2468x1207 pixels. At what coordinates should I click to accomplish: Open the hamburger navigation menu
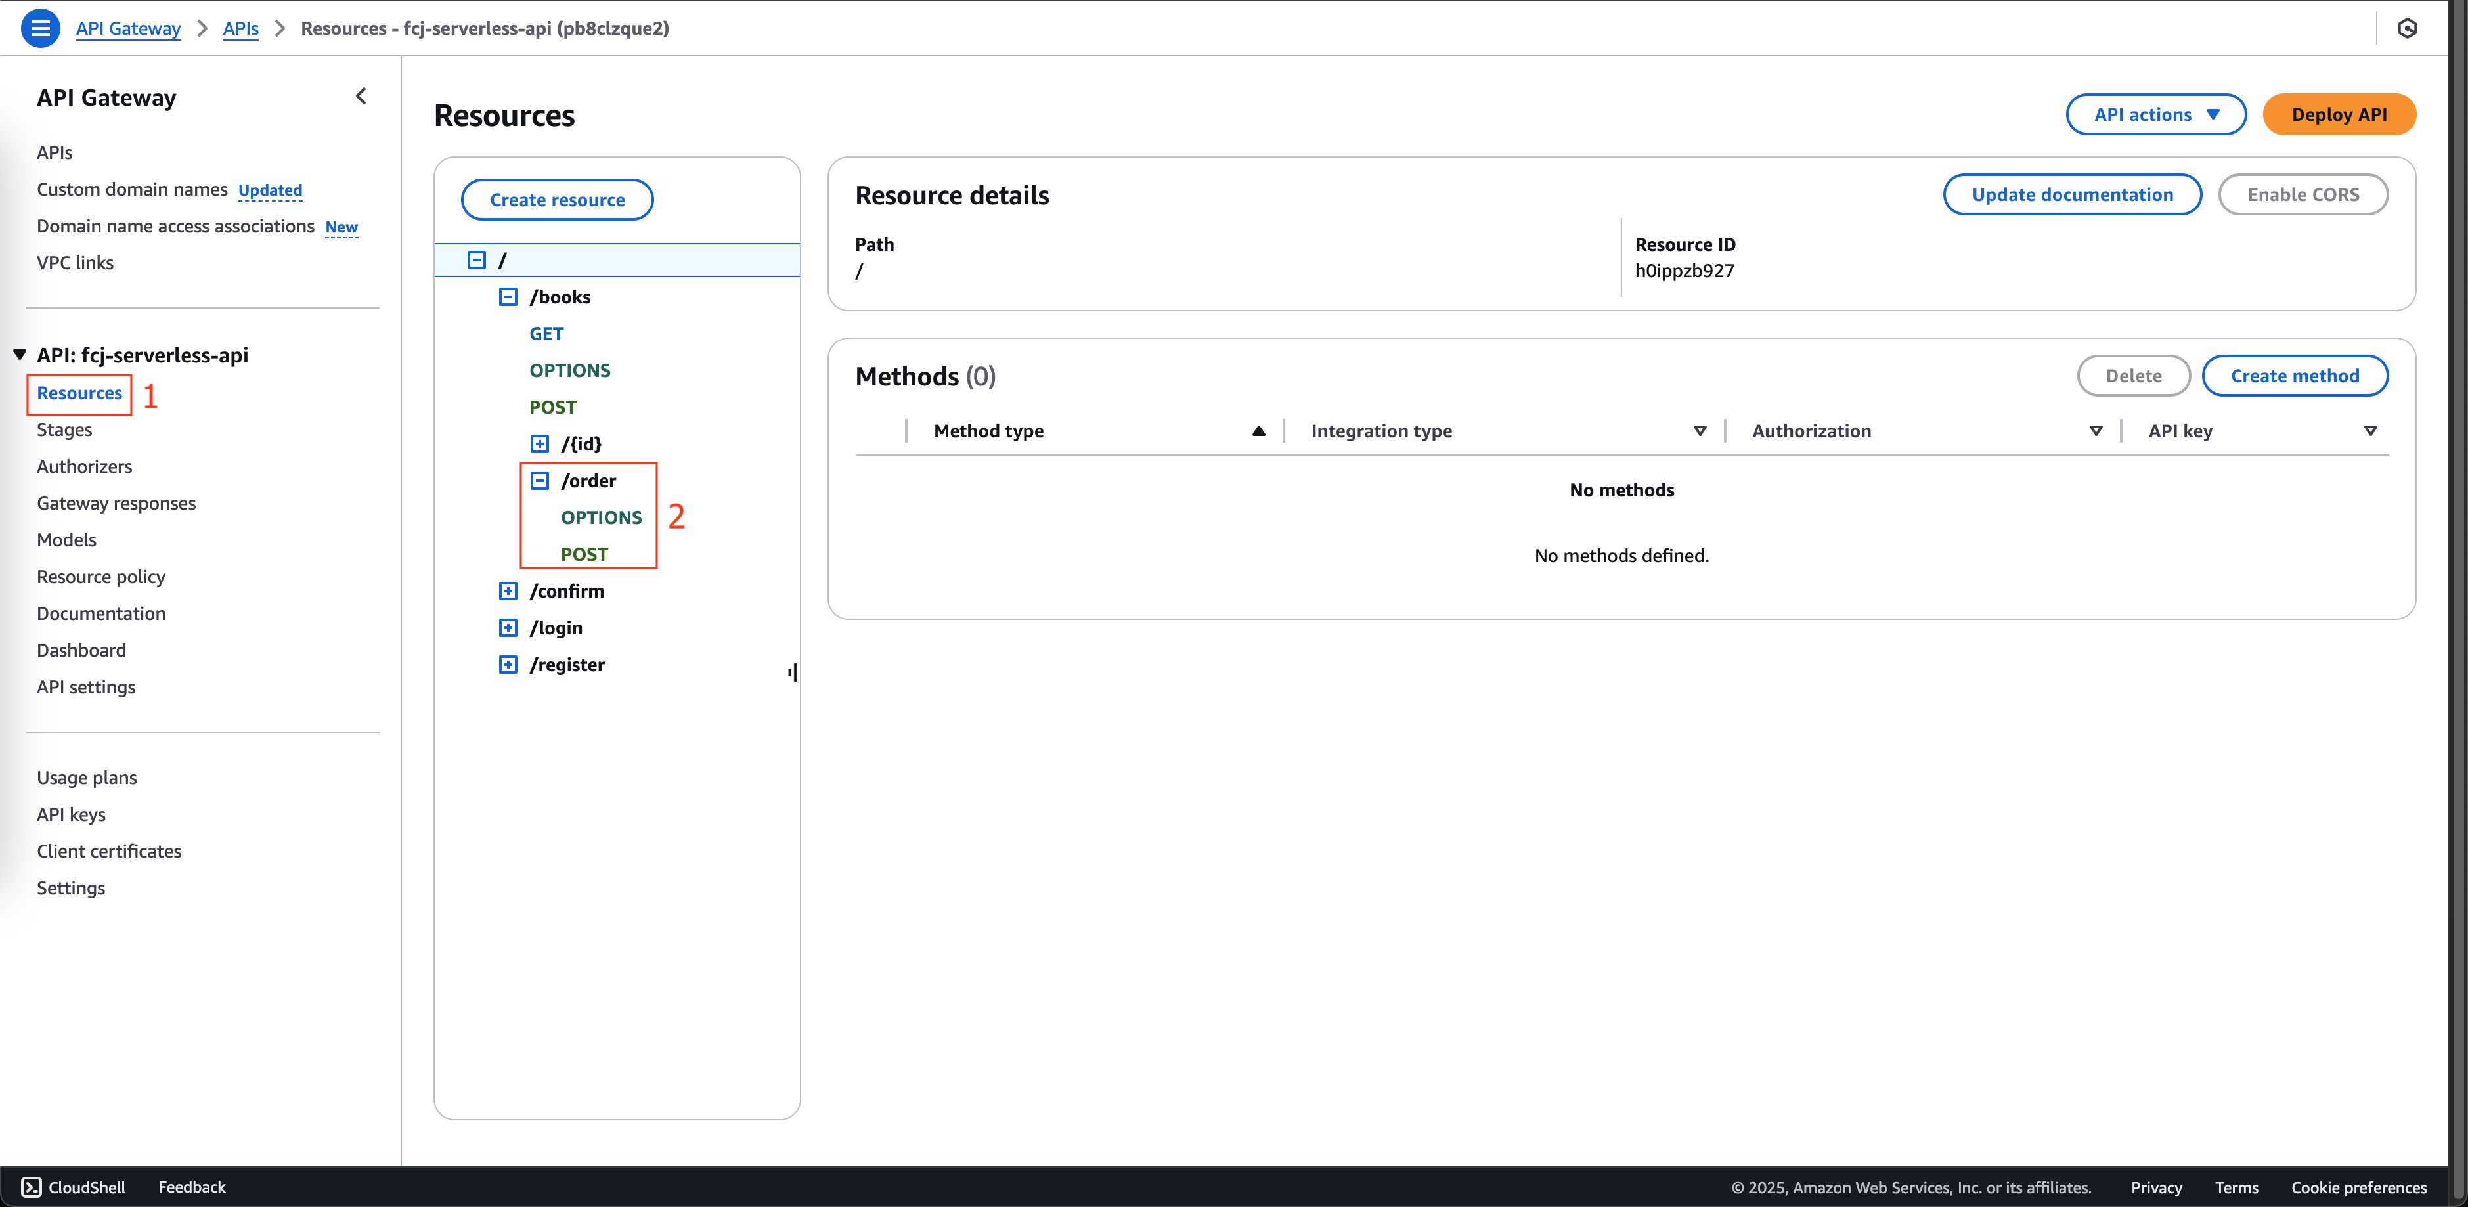(x=39, y=28)
